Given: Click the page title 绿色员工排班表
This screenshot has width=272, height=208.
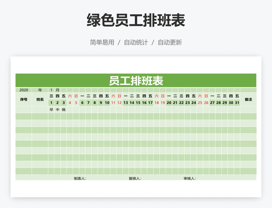Looking at the screenshot, I should (136, 20).
